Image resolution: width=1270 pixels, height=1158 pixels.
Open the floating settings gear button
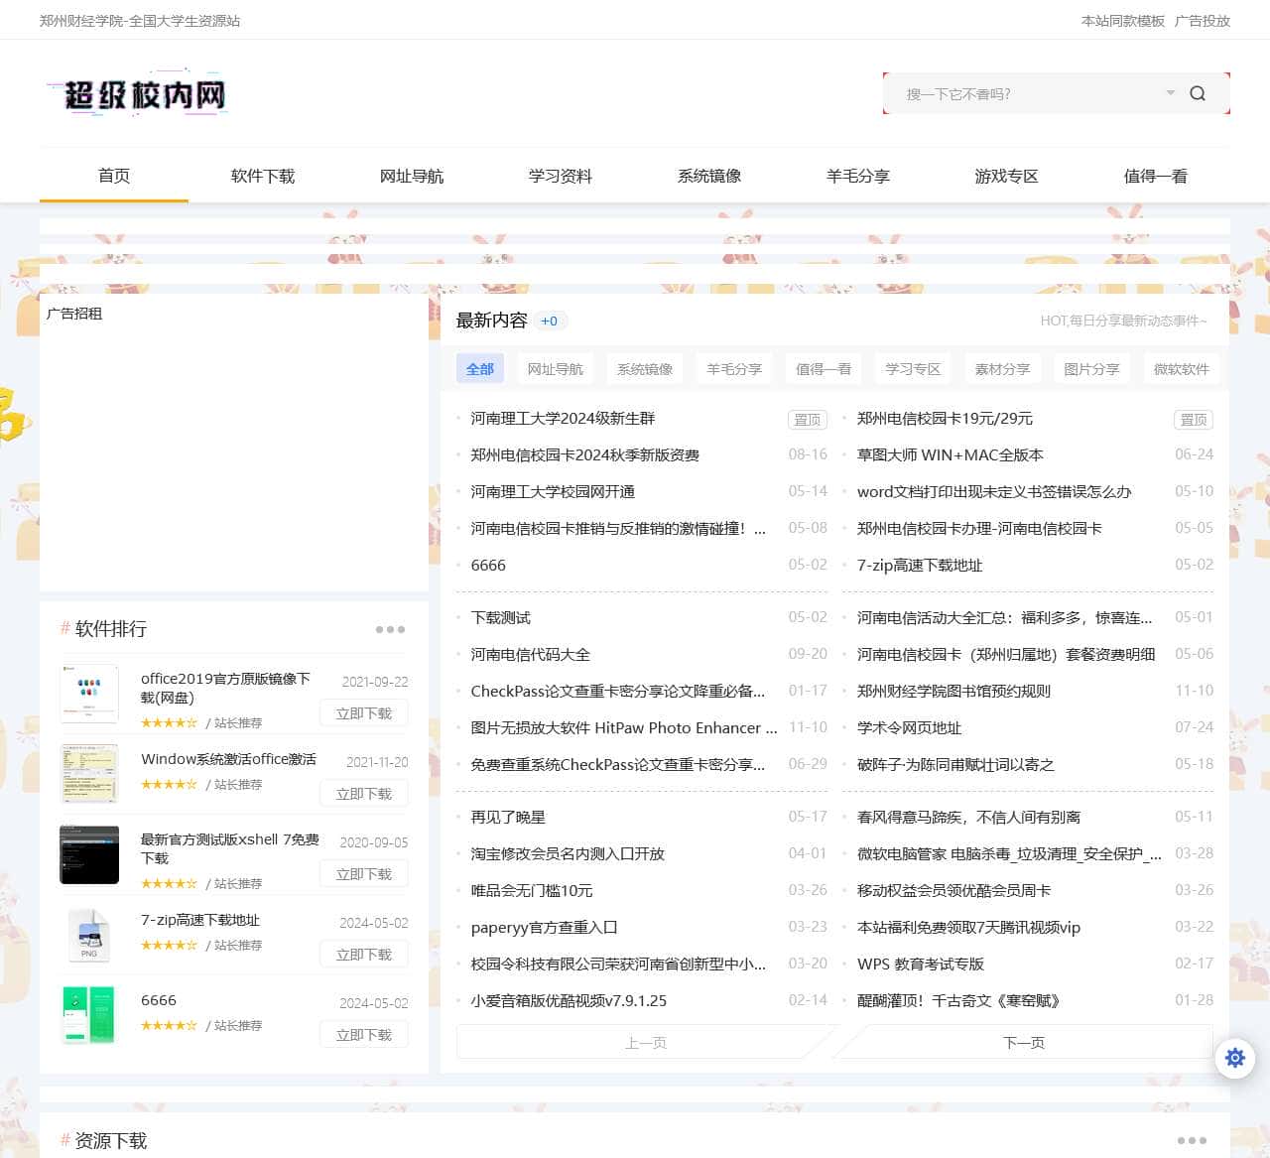click(x=1234, y=1058)
